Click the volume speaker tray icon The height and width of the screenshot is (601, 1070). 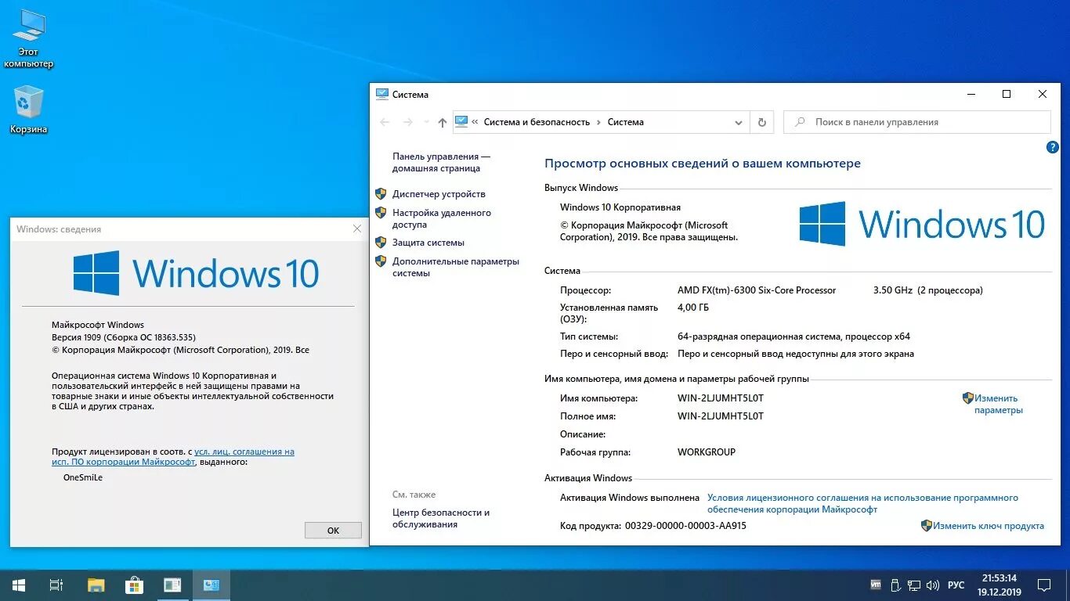932,585
